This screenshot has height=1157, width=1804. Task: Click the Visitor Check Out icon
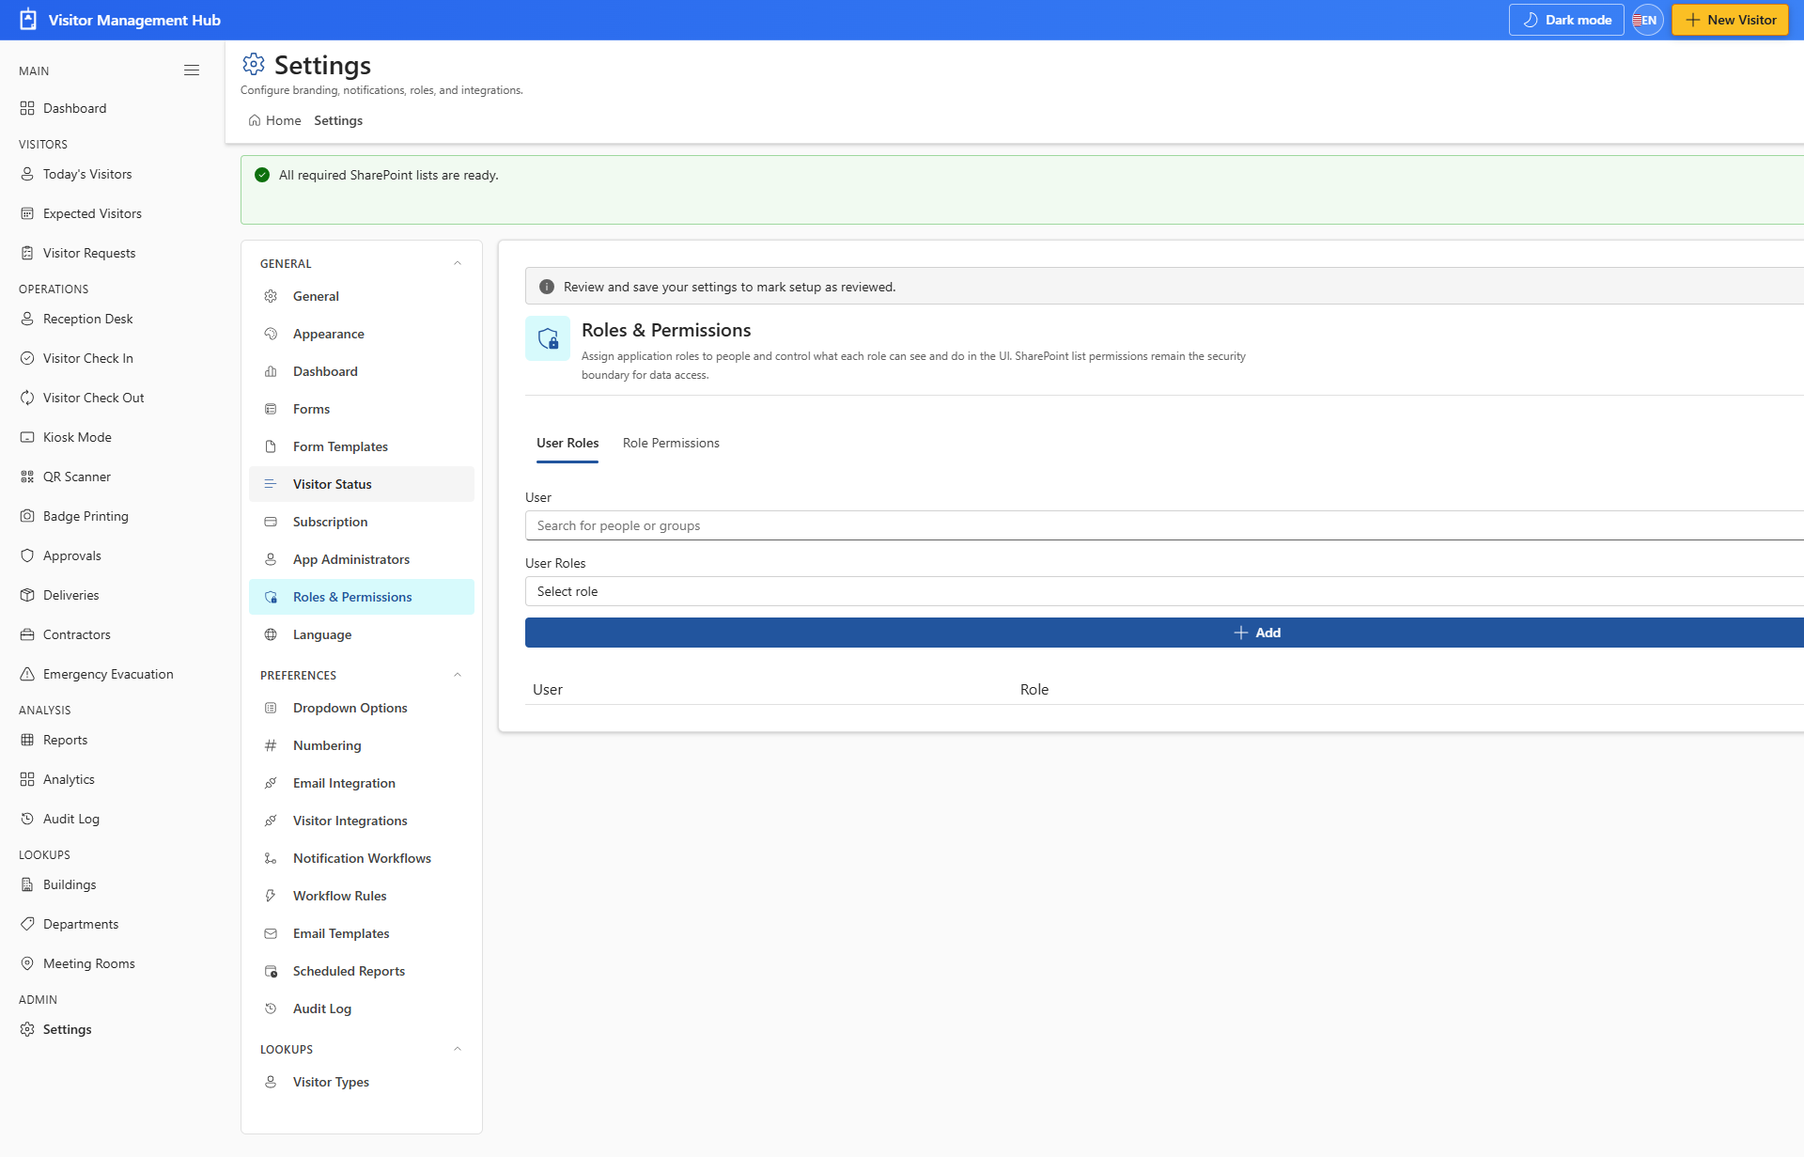27,398
